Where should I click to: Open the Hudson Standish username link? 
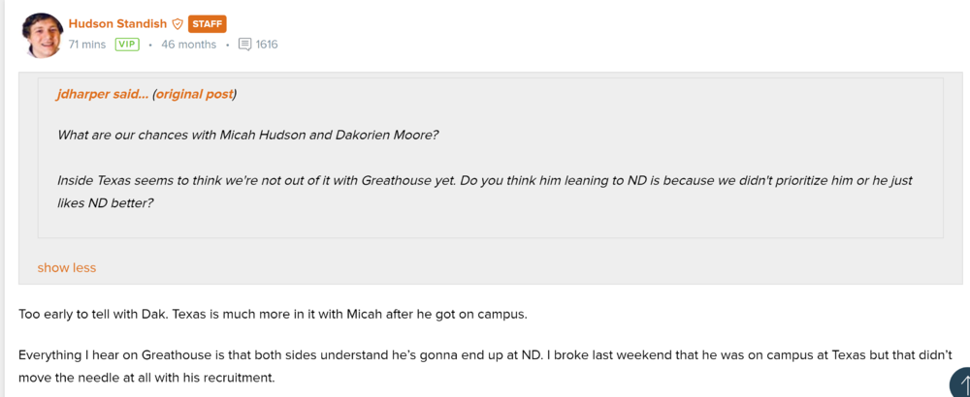[117, 23]
